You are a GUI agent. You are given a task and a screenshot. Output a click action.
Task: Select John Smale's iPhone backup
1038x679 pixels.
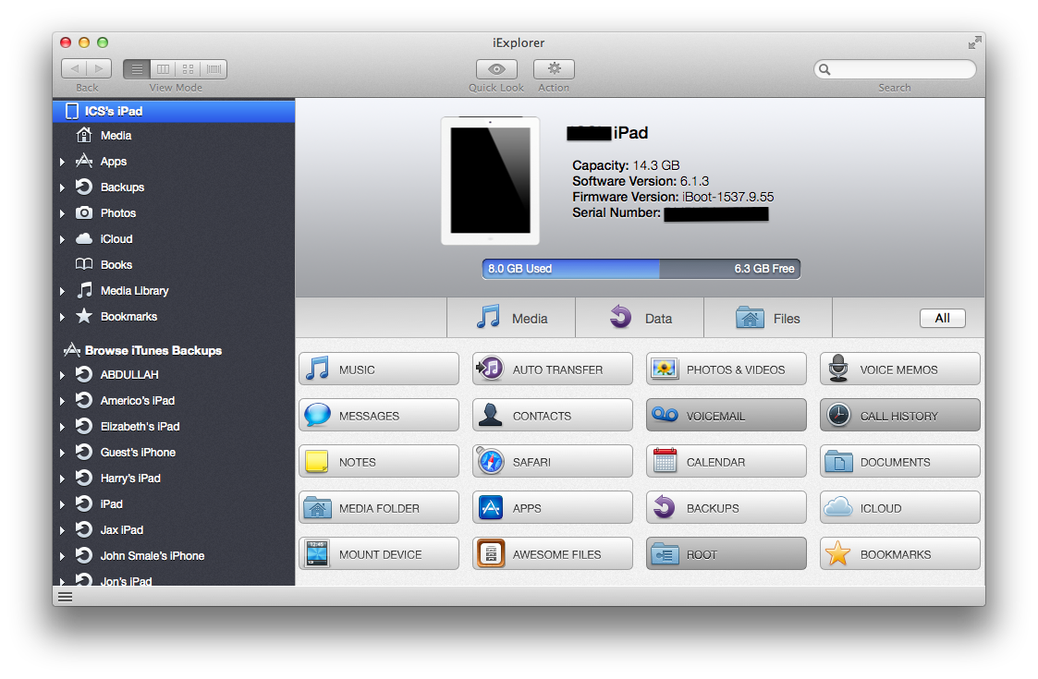pyautogui.click(x=174, y=555)
